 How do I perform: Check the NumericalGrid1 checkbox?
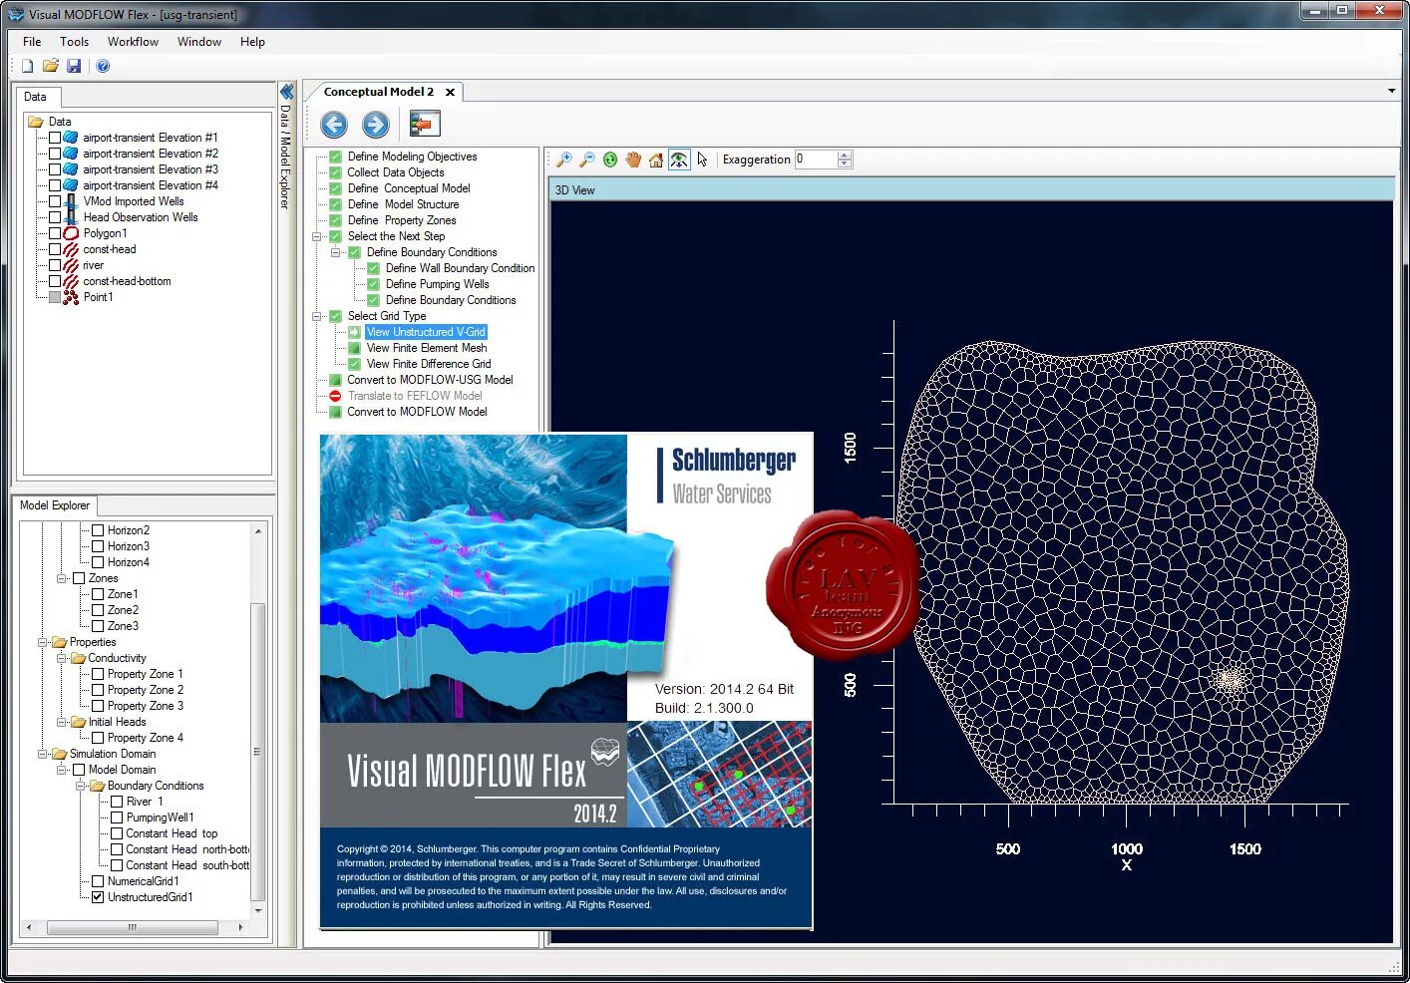(98, 881)
